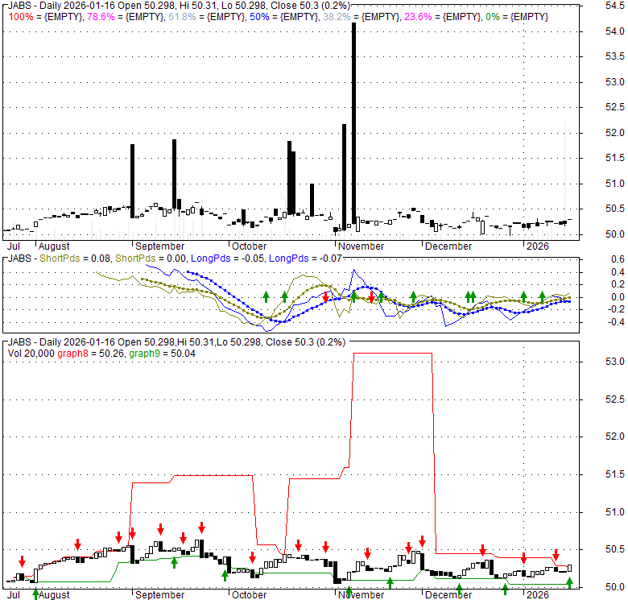Click the first red down arrow in the indicator panel

click(x=325, y=297)
